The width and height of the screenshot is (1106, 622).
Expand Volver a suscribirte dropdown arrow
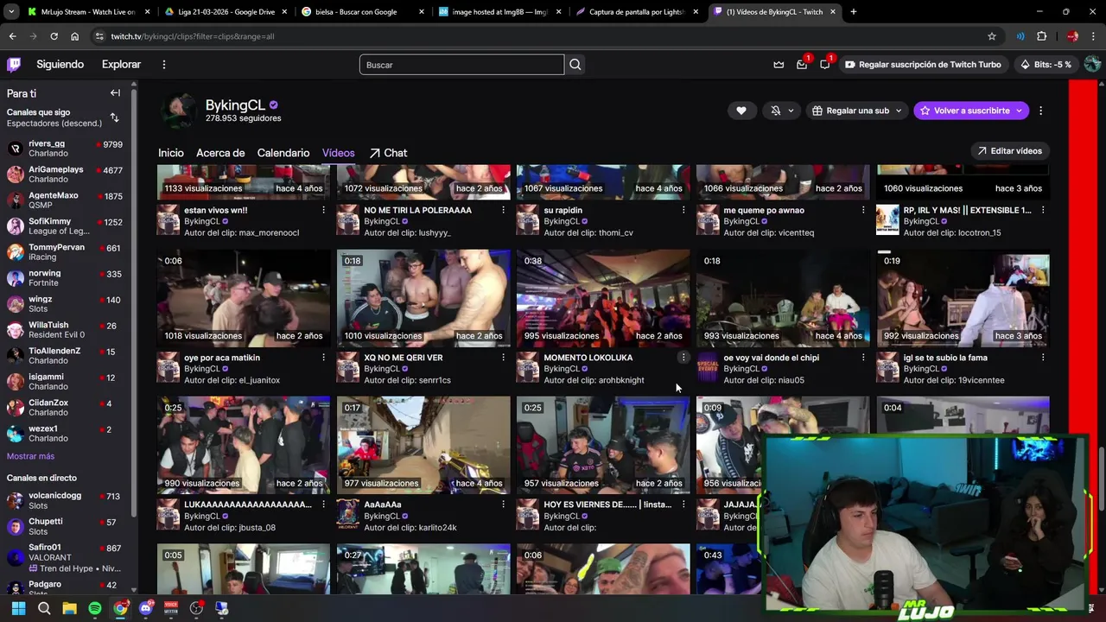pyautogui.click(x=1020, y=111)
